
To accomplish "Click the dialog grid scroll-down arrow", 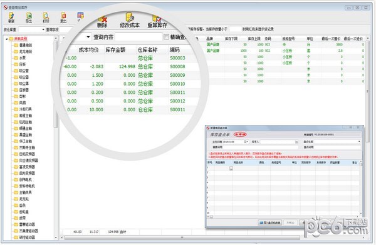I will tap(360, 213).
